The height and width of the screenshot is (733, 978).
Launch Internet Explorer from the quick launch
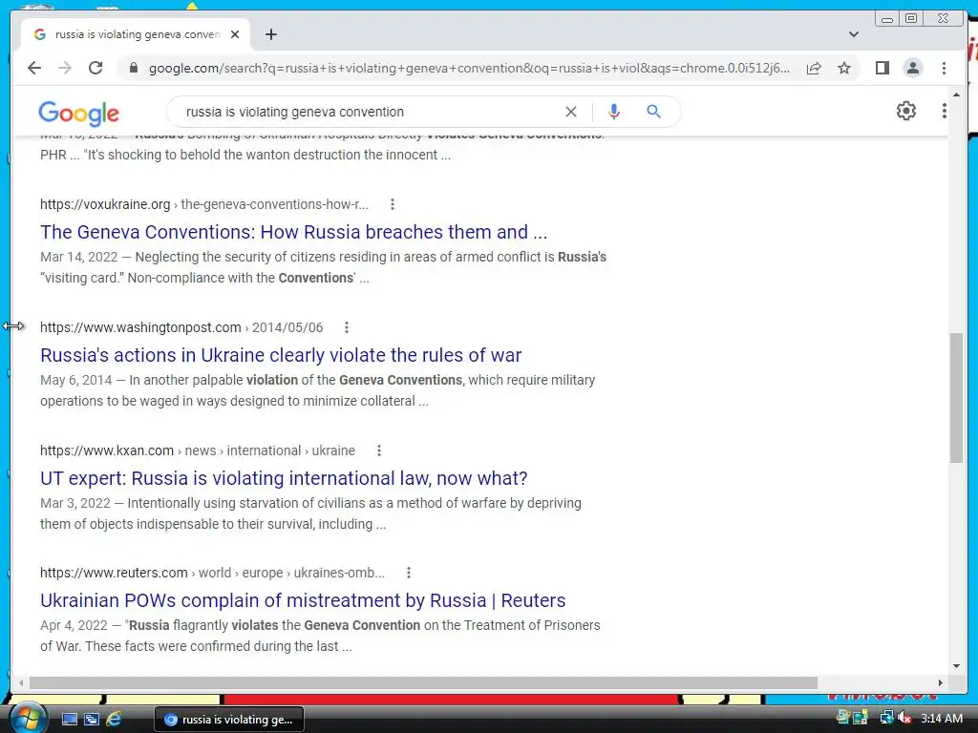click(114, 720)
